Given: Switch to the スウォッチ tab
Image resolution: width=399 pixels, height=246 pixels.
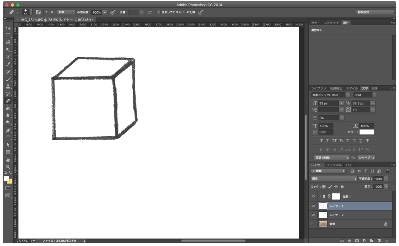Looking at the screenshot, I should point(332,23).
